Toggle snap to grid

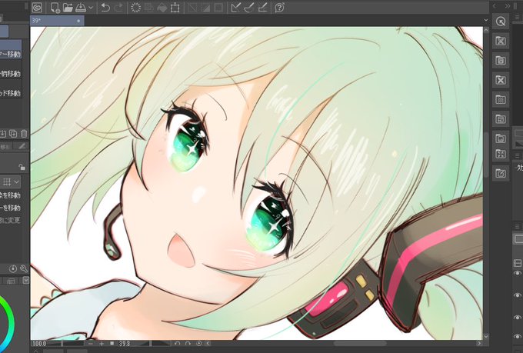[x=262, y=8]
